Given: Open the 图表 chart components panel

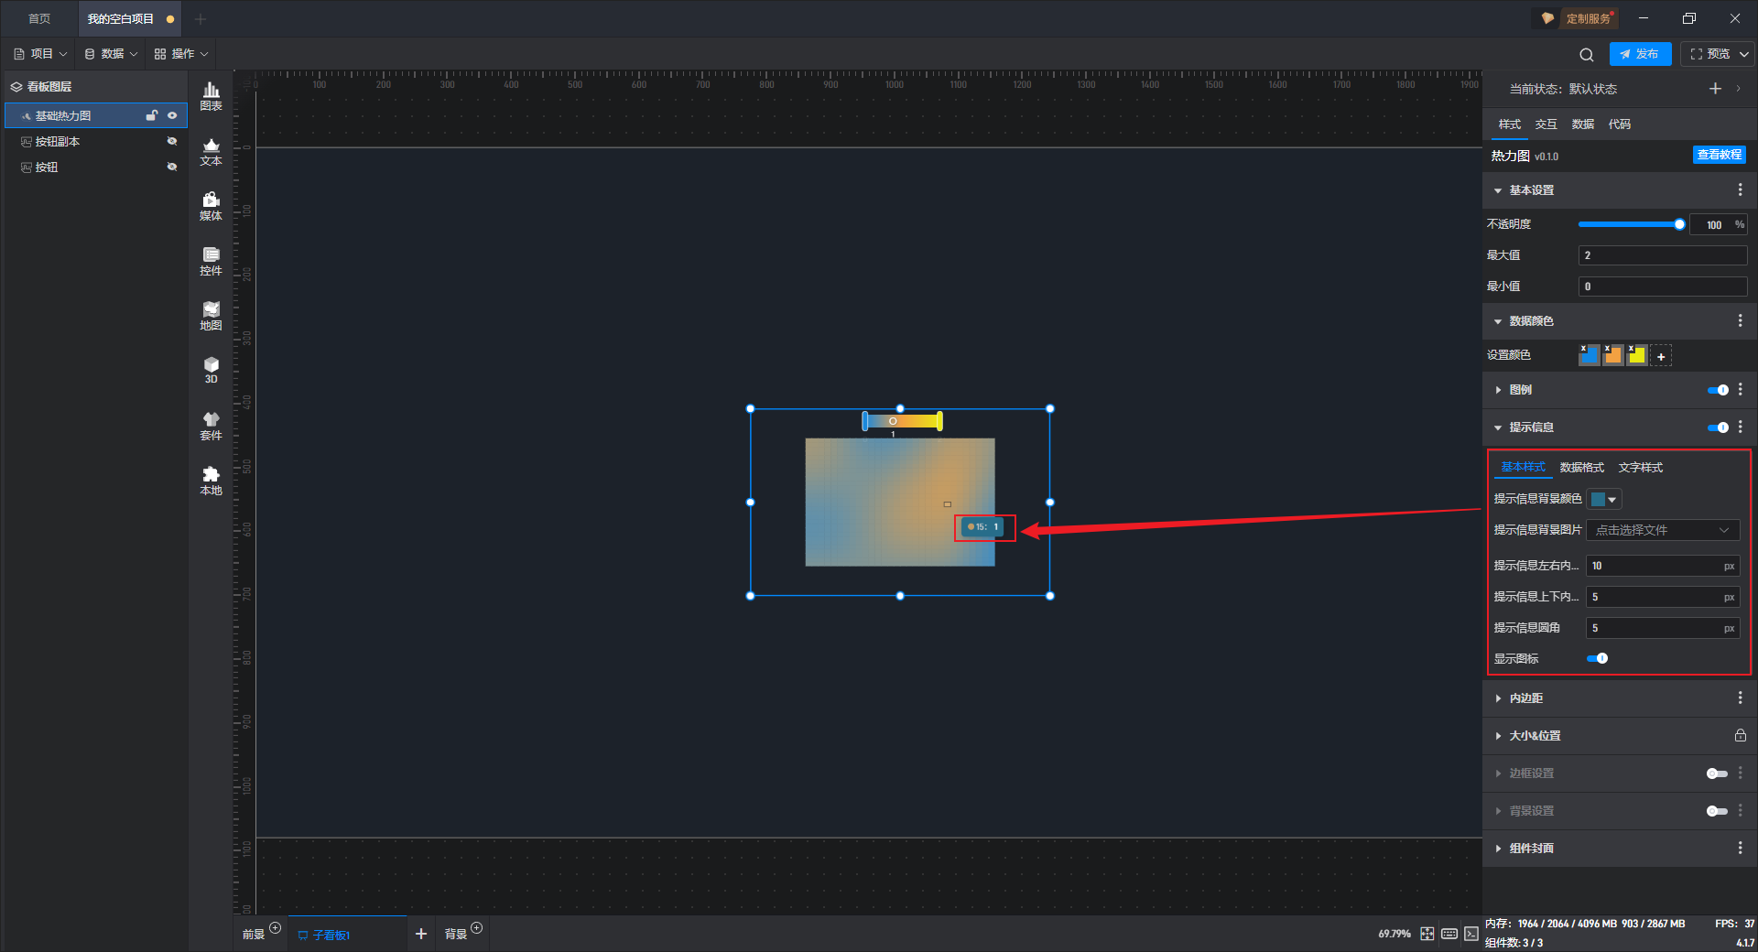Looking at the screenshot, I should (211, 96).
